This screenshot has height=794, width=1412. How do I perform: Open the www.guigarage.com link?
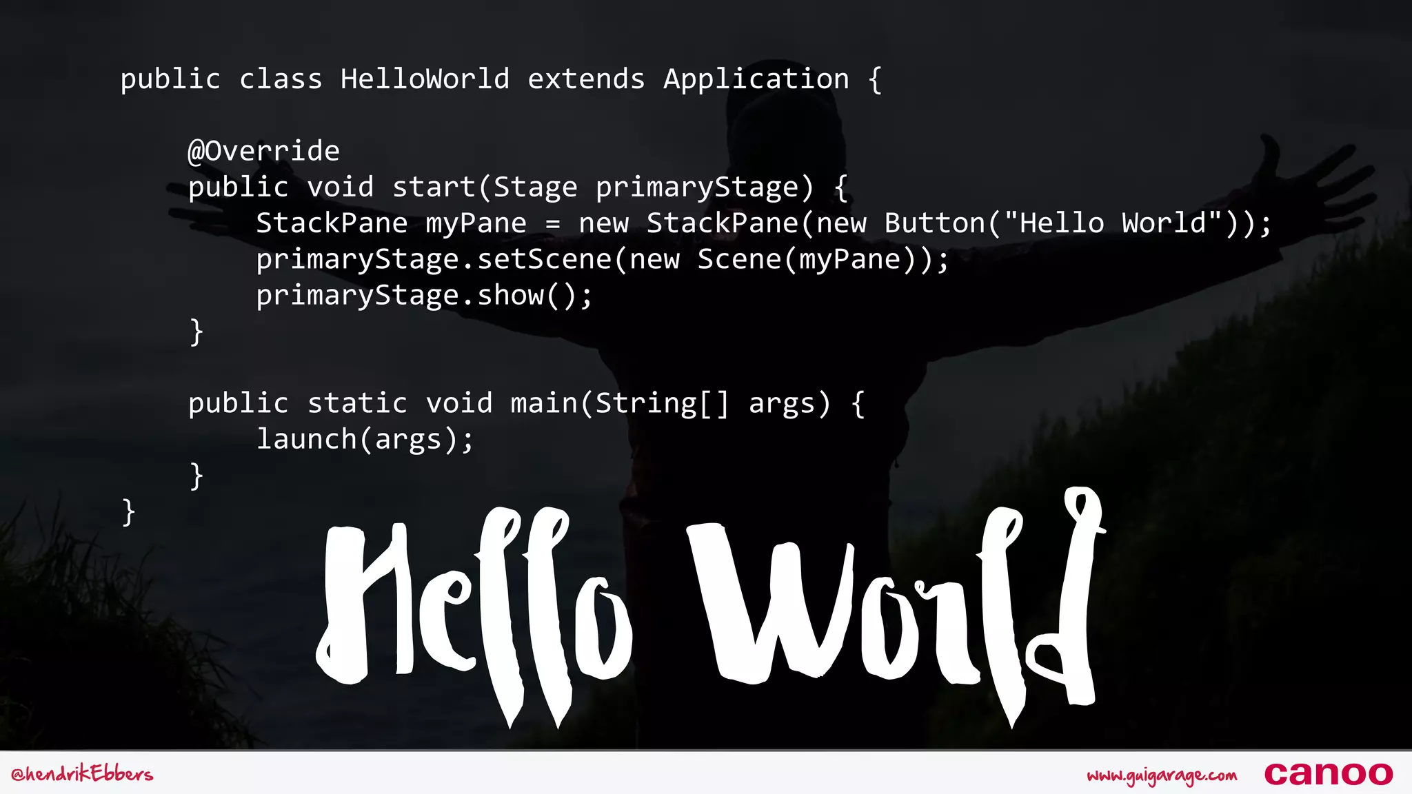(1162, 776)
